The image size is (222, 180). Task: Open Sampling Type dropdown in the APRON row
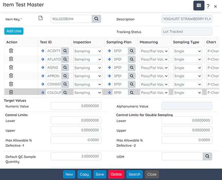[x=188, y=76]
